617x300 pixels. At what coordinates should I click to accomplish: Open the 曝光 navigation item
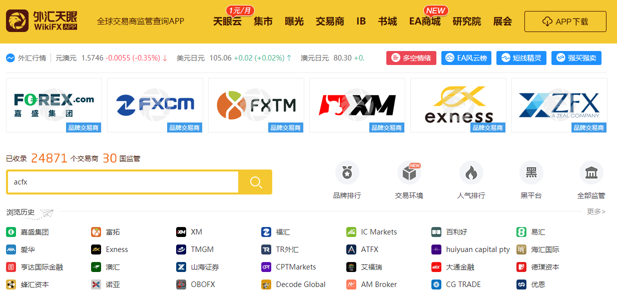pos(294,21)
